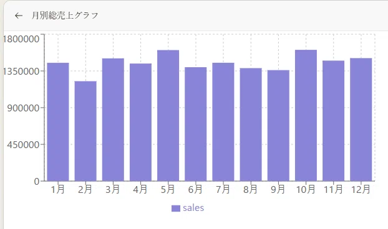Click the 10月 x-axis label
Viewport: 388px width, 229px height.
[306, 190]
